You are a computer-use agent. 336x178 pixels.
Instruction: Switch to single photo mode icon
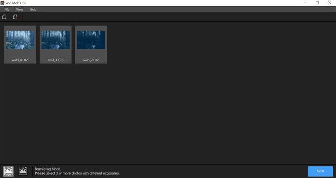click(23, 171)
